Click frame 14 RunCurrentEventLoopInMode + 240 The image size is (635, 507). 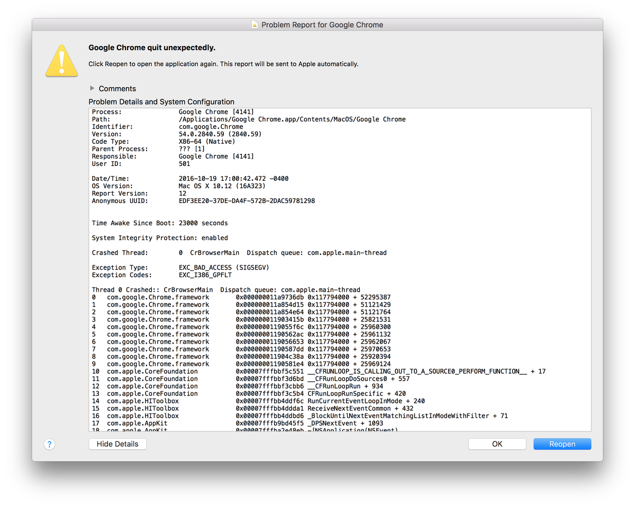258,401
